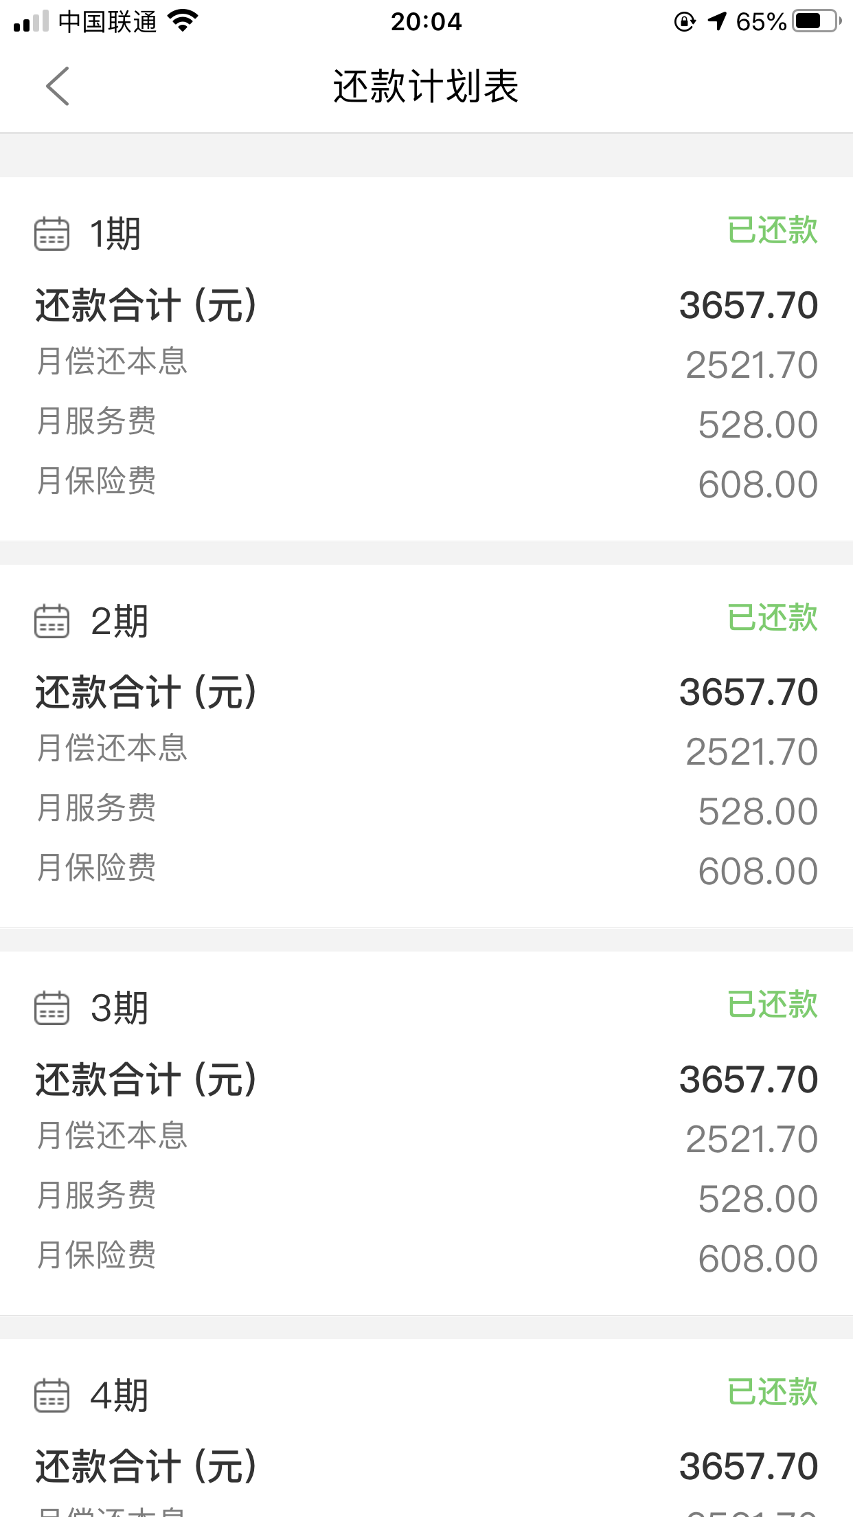Tap the location arrow status icon
This screenshot has height=1517, width=853.
716,22
